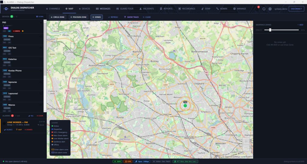Tick the checkbox on the Katerina row
This screenshot has height=164, width=307.
click(41, 59)
